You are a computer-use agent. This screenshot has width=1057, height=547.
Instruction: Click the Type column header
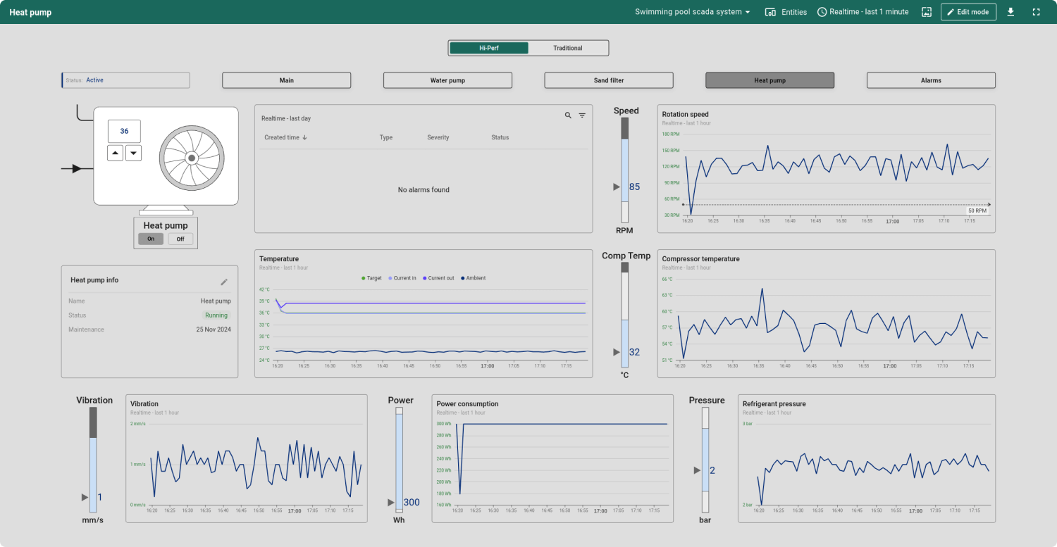(x=386, y=138)
